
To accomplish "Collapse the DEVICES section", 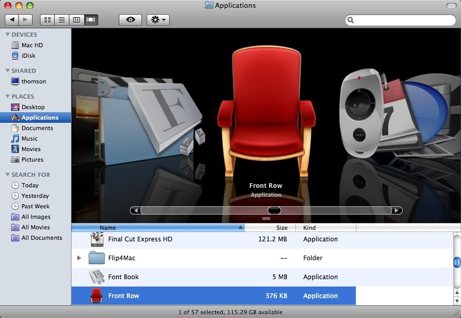I will point(8,35).
